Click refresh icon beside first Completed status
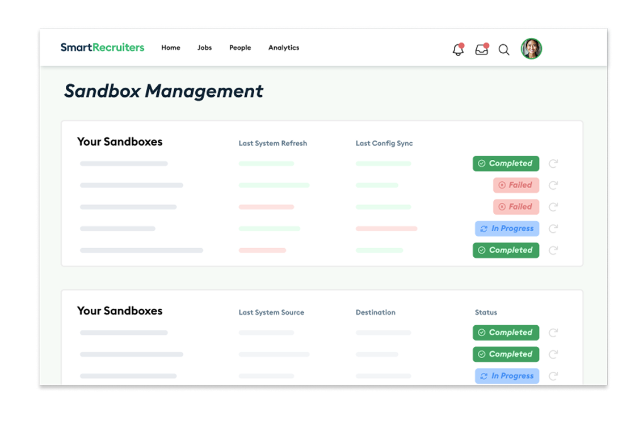 (x=553, y=164)
